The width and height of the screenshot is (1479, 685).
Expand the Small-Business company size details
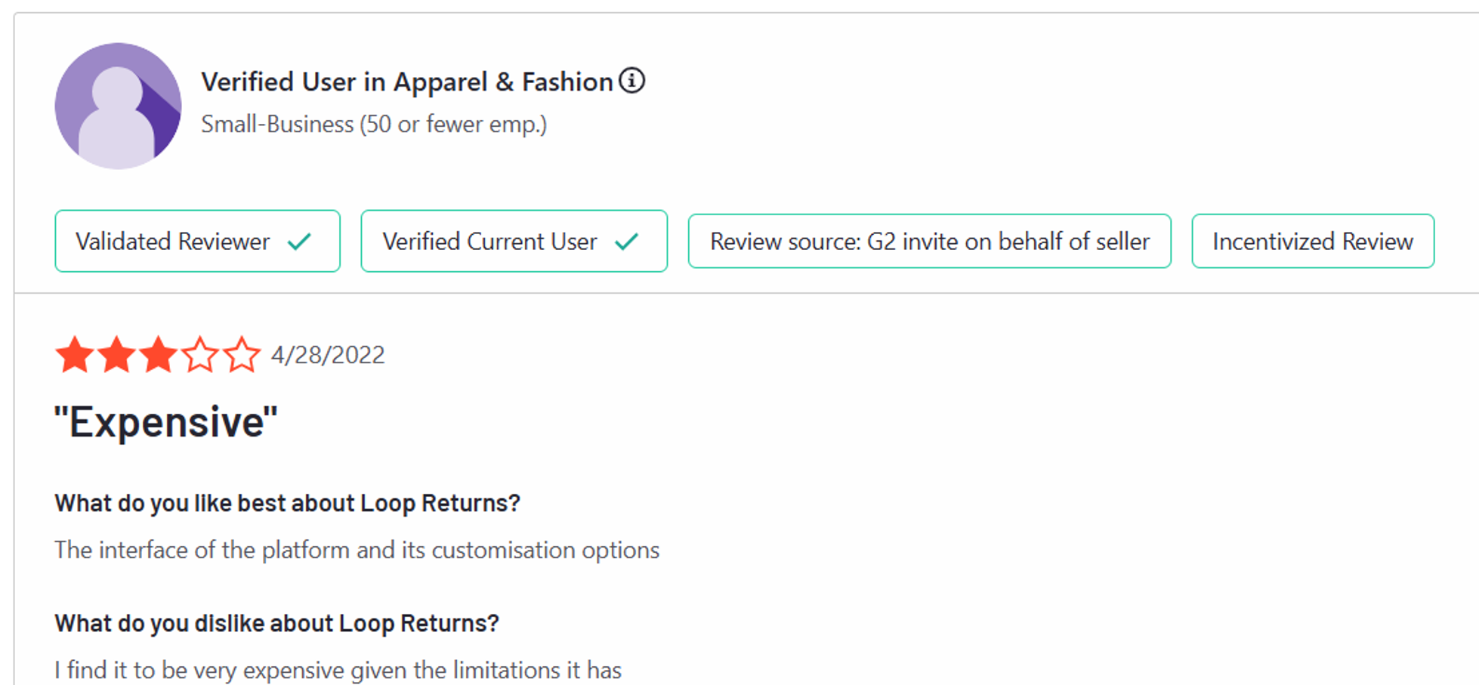click(x=374, y=124)
